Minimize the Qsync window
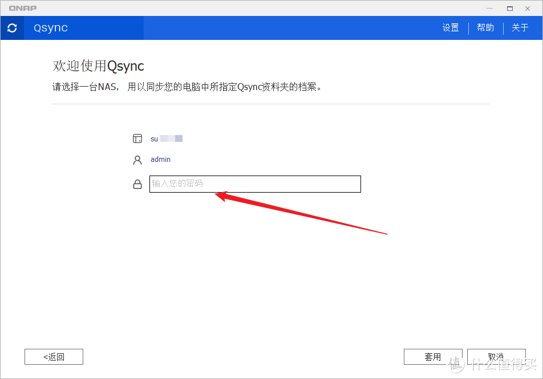 click(x=489, y=8)
